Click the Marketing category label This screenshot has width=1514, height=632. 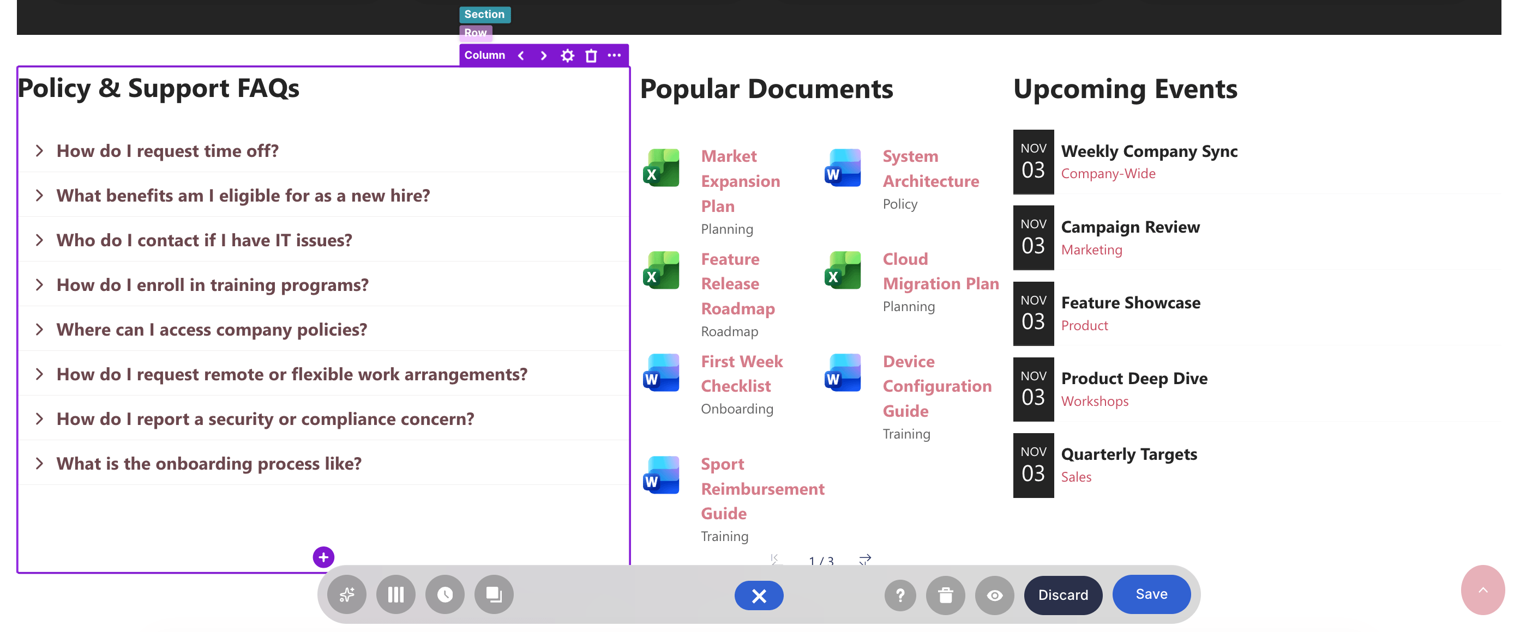(1091, 250)
